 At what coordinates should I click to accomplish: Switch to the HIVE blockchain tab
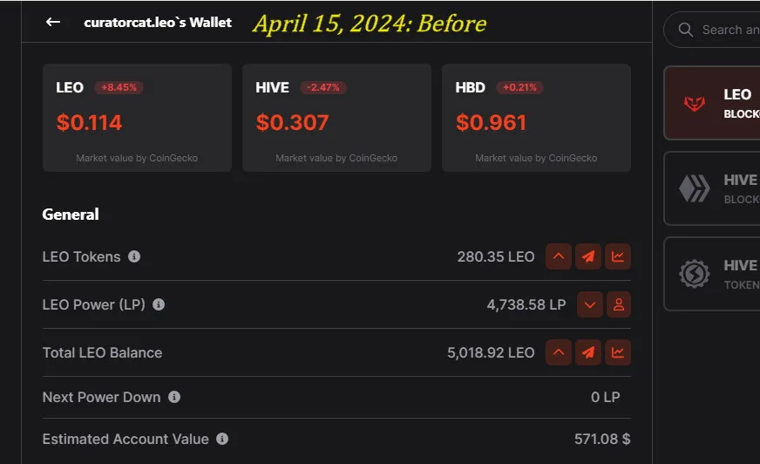tap(712, 188)
